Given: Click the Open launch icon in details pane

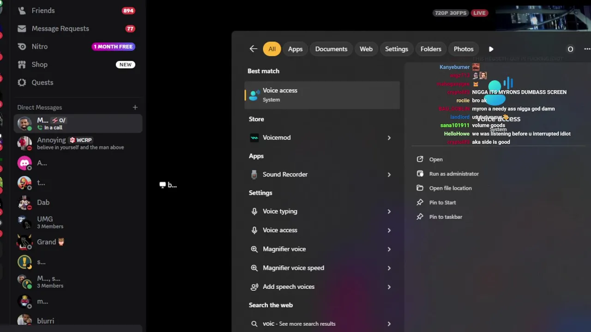Looking at the screenshot, I should [420, 159].
